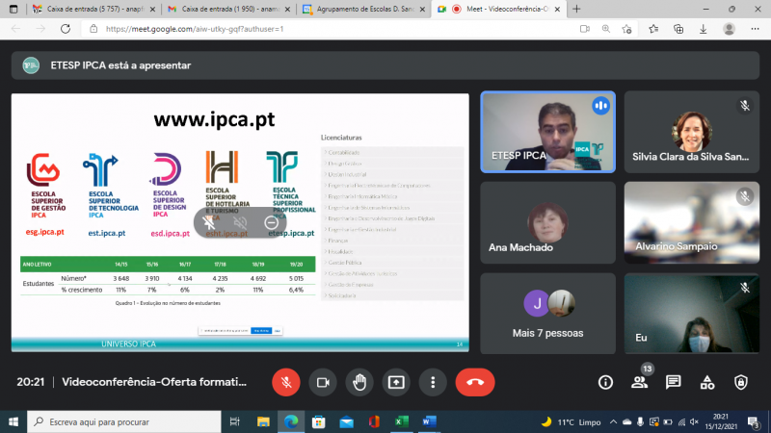Click the Present now screen share icon
Image resolution: width=771 pixels, height=433 pixels.
(x=395, y=382)
